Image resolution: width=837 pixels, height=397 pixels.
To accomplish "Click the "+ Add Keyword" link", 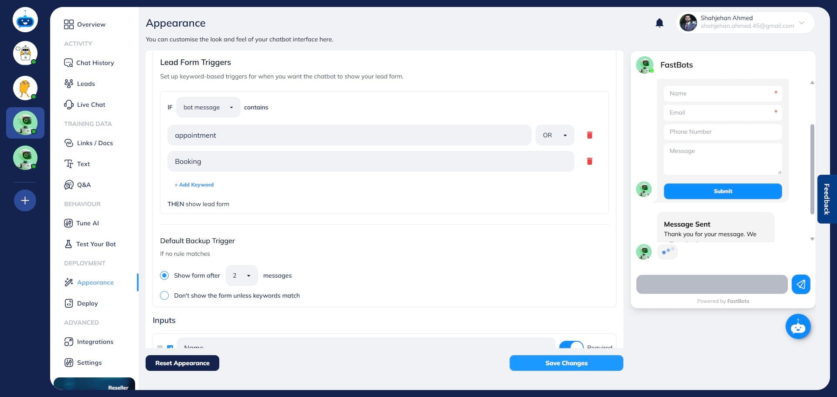I will tap(194, 184).
